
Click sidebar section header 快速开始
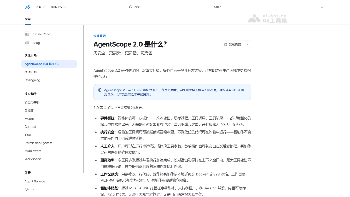point(31,55)
